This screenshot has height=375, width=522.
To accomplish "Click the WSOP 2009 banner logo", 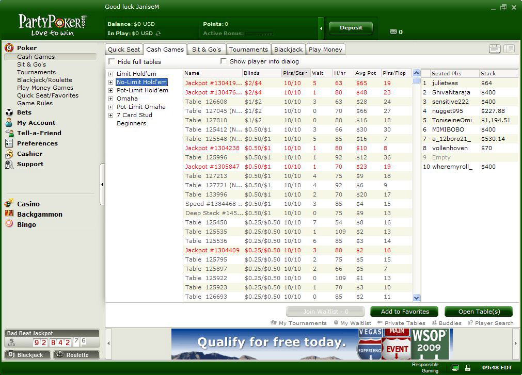I will (x=430, y=344).
